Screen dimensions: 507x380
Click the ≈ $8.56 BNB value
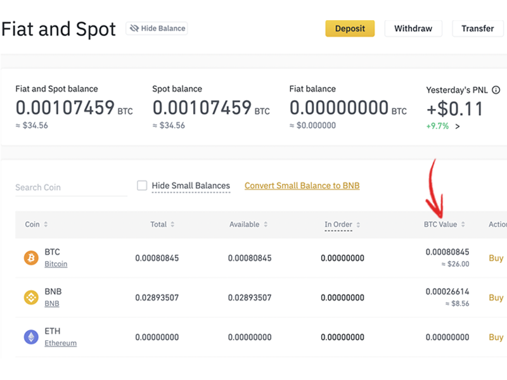click(x=457, y=303)
